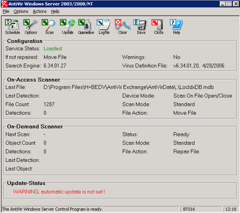The height and width of the screenshot is (213, 240).
Task: Clear statistics with Clear icon
Action: point(122,27)
